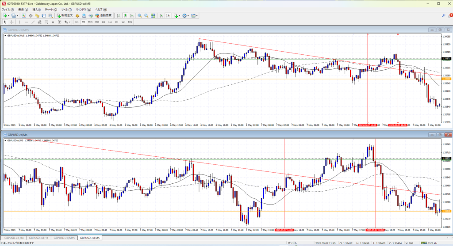Switch to the GBPUSD-cd,H4 tab
This screenshot has width=453, height=246.
pos(14,238)
